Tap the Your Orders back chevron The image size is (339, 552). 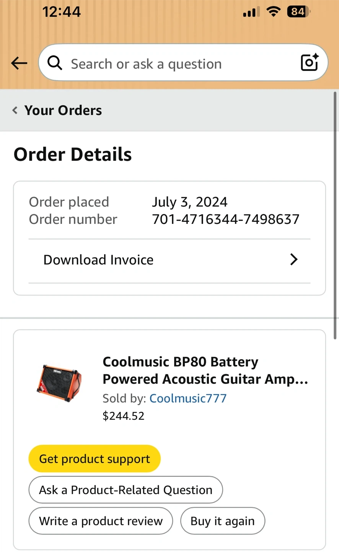[x=15, y=110]
